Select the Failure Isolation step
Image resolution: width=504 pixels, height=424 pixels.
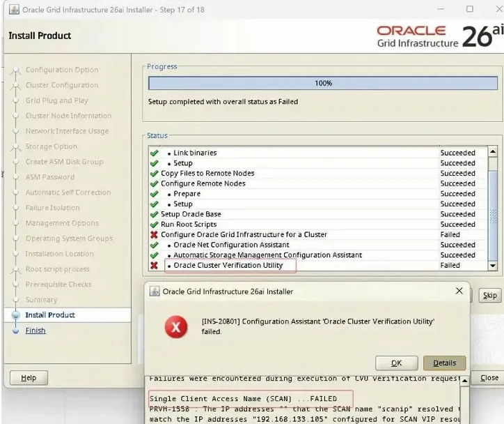(52, 208)
